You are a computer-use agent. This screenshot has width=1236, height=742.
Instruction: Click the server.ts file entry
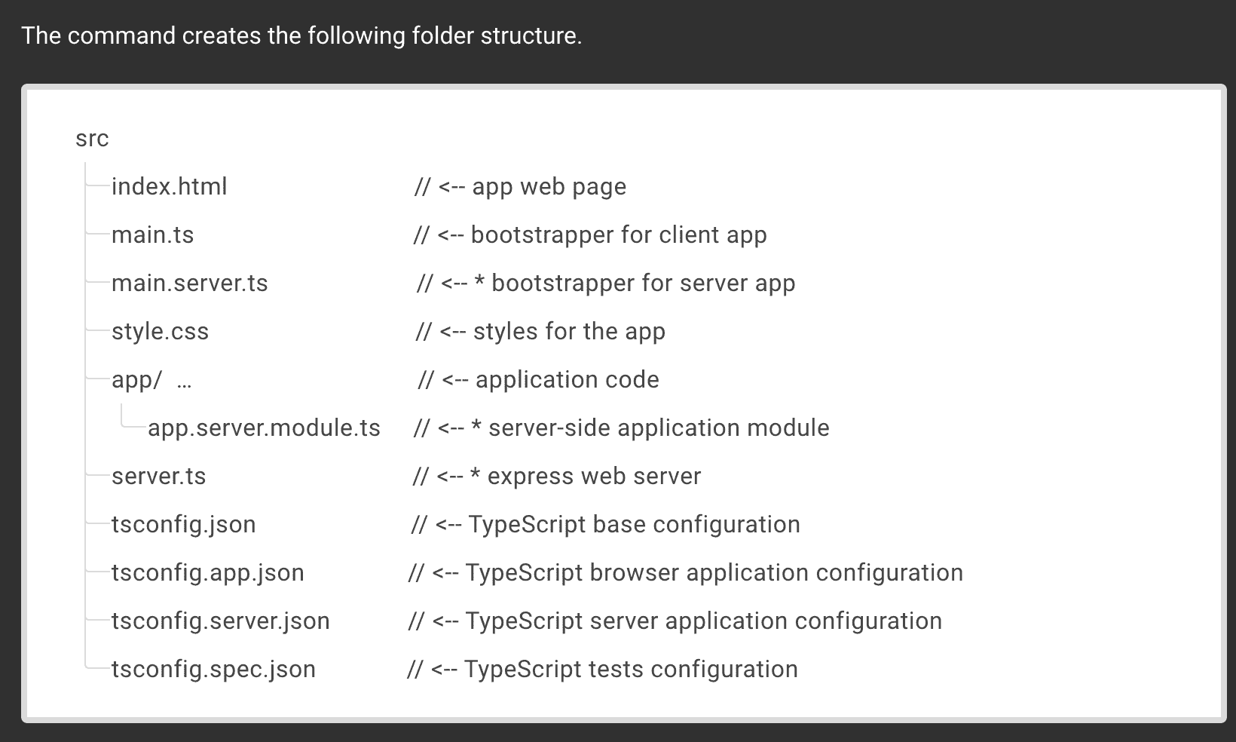[x=158, y=477]
